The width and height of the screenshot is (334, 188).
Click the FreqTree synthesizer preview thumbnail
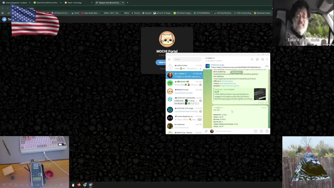(x=260, y=94)
